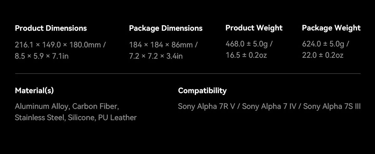Select the 468.0 ± 5.0g weight value
This screenshot has height=154, width=375.
tap(247, 44)
